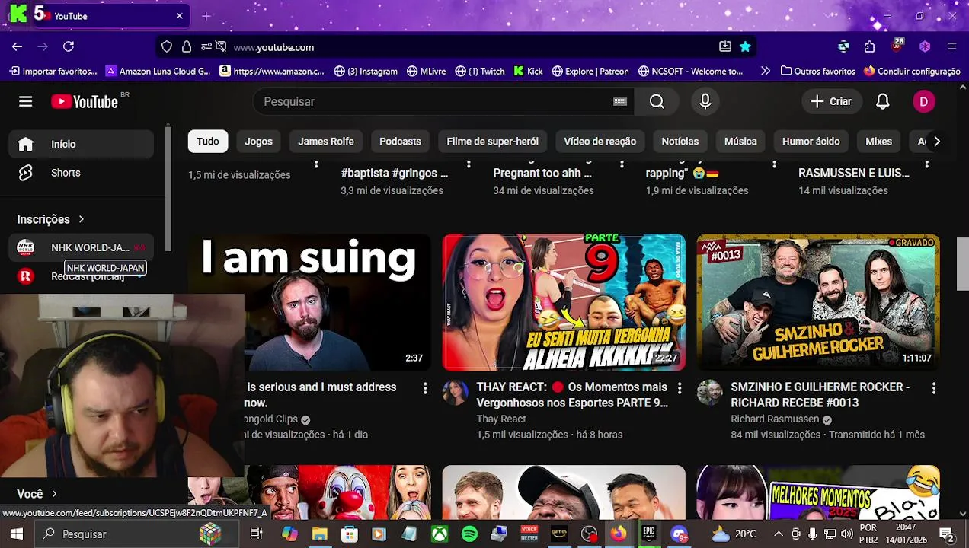The height and width of the screenshot is (548, 969).
Task: Open Smzinho & Guilherme Rocker thumbnail
Action: pos(818,302)
